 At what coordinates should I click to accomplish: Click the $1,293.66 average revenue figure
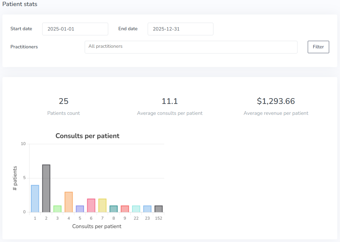click(x=276, y=101)
